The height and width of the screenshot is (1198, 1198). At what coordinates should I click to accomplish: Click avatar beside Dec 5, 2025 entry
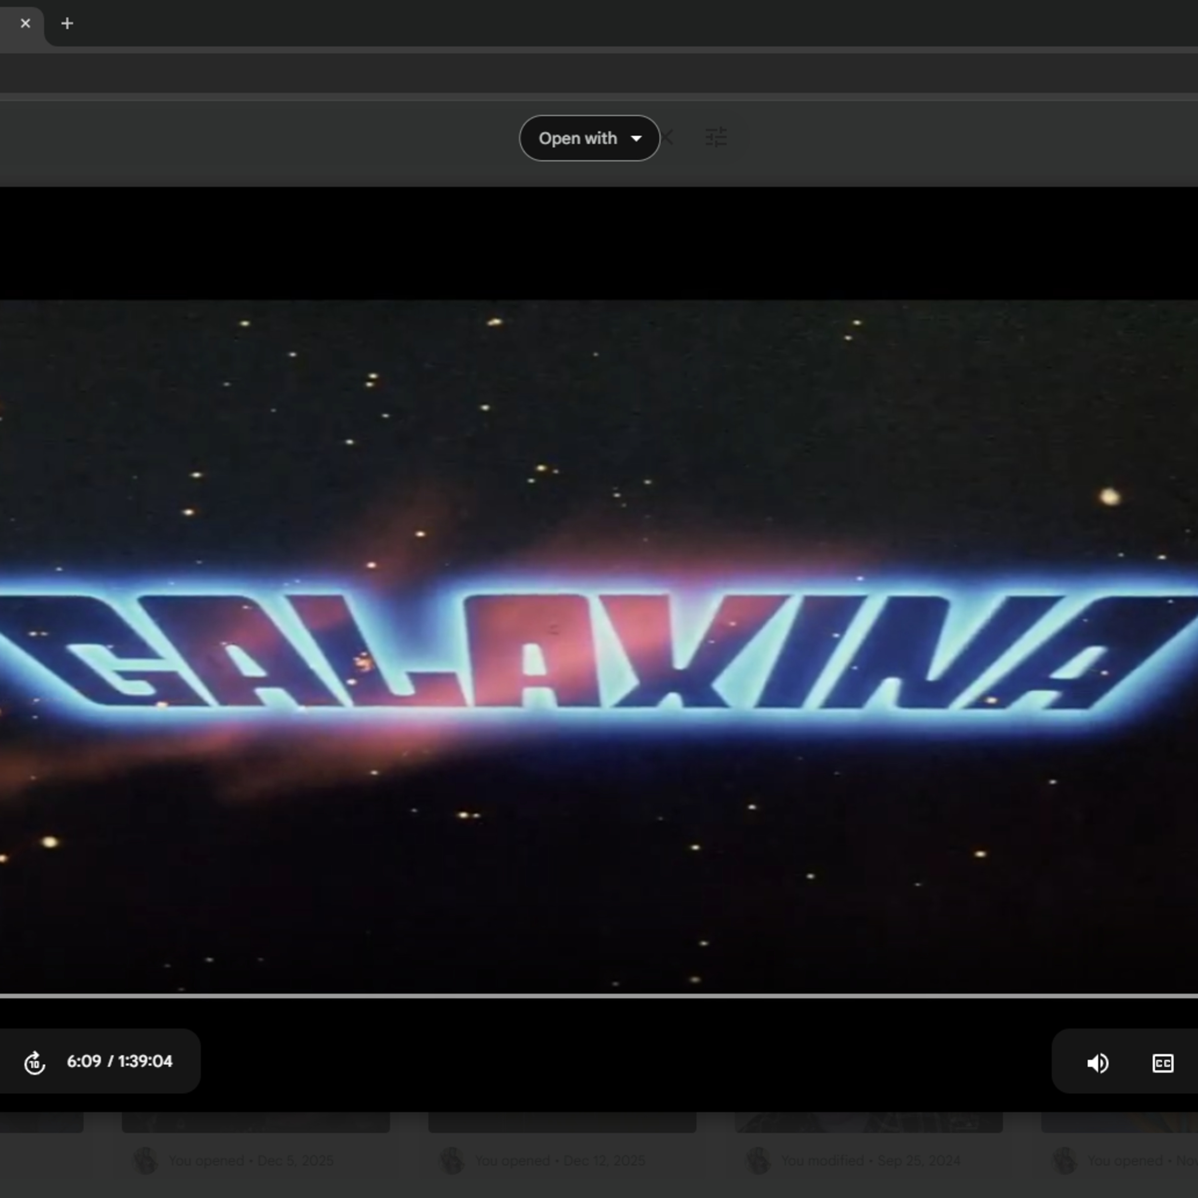point(145,1160)
